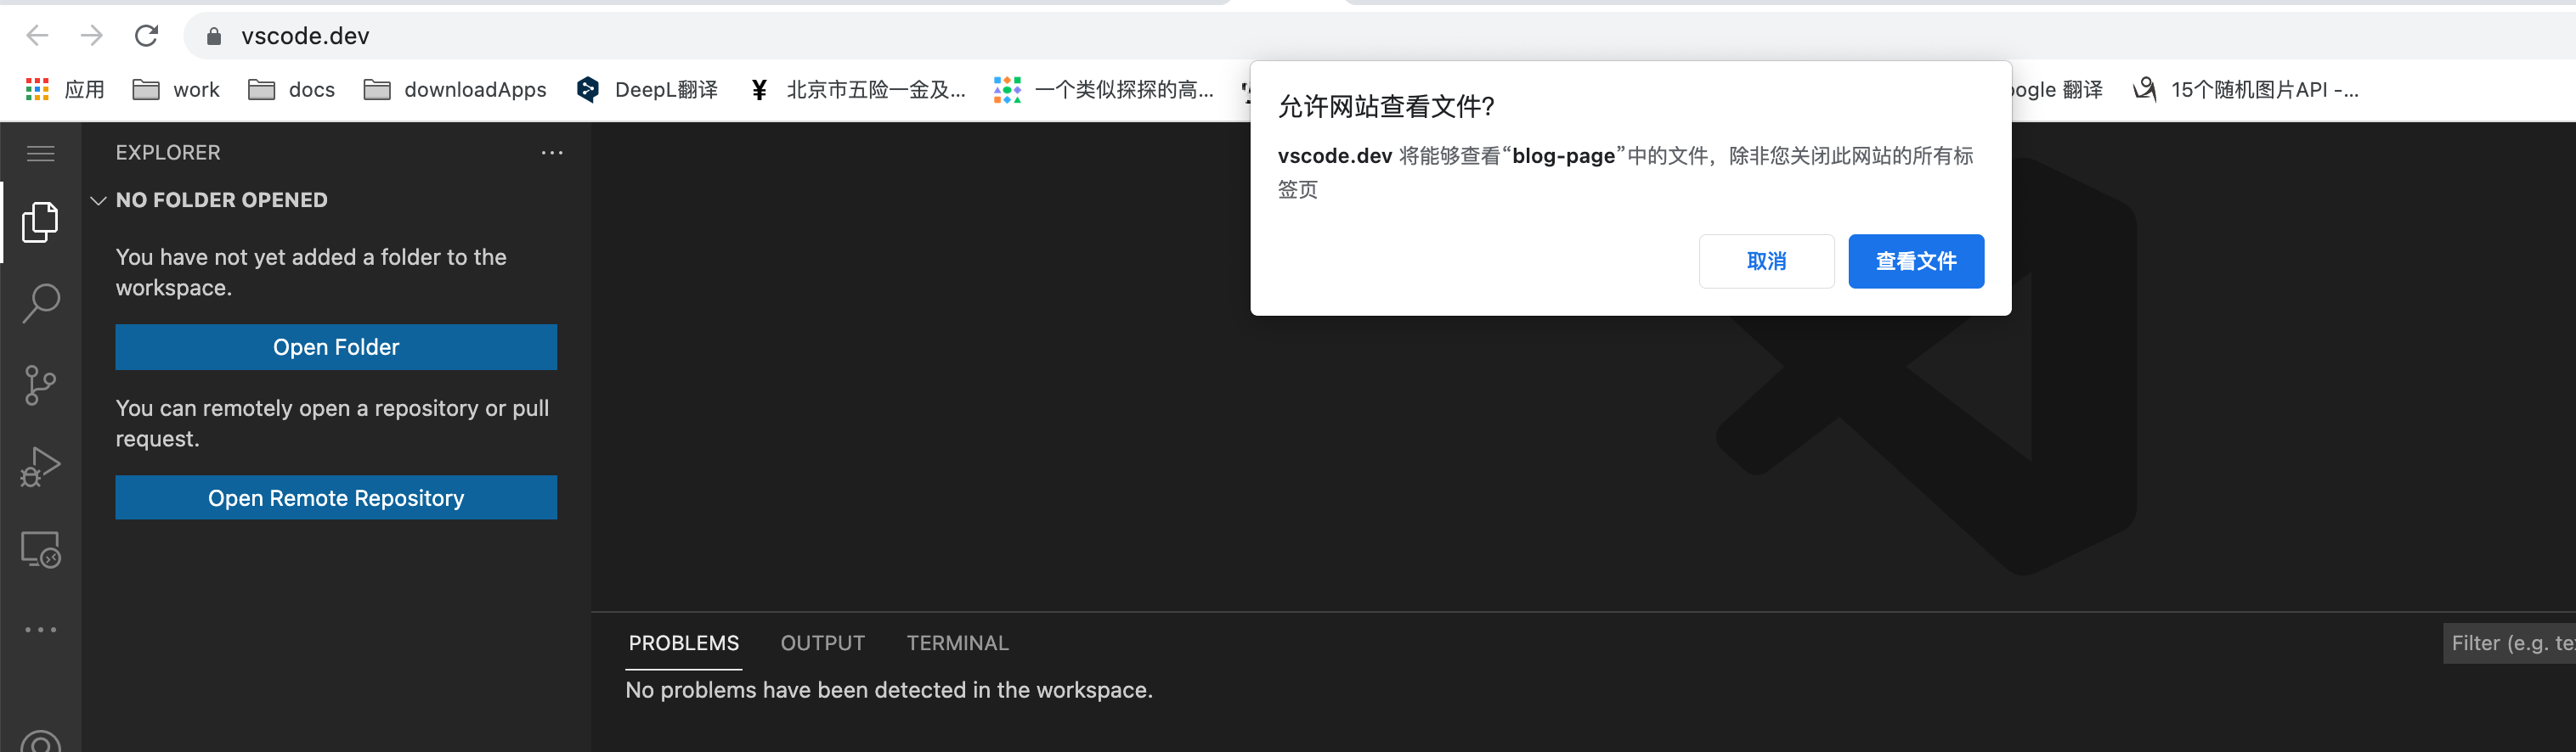The height and width of the screenshot is (752, 2576).
Task: Click the vscode.dev address bar URL
Action: pos(305,36)
